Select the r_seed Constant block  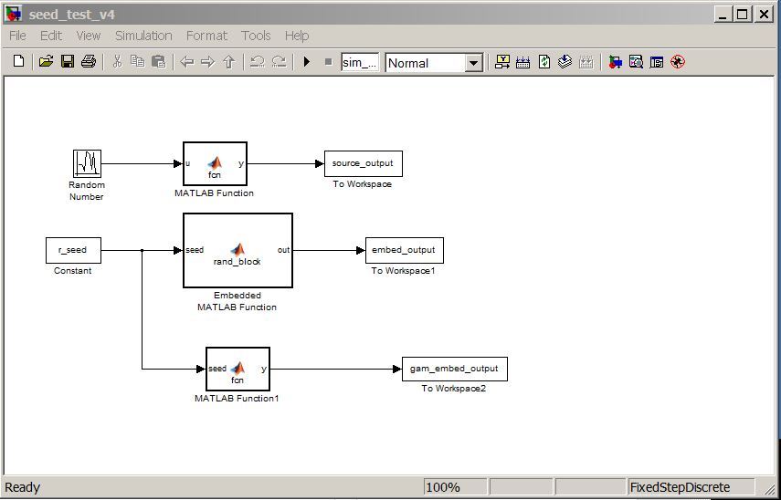73,250
